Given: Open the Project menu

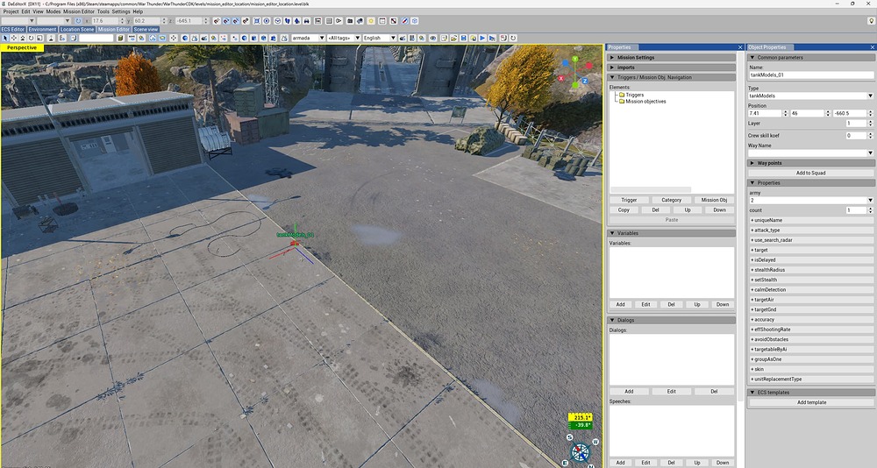Looking at the screenshot, I should pos(11,11).
